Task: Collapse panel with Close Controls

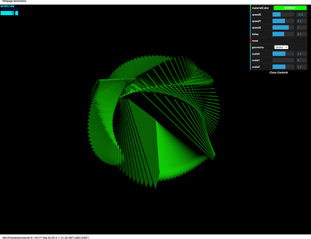Action: click(279, 72)
